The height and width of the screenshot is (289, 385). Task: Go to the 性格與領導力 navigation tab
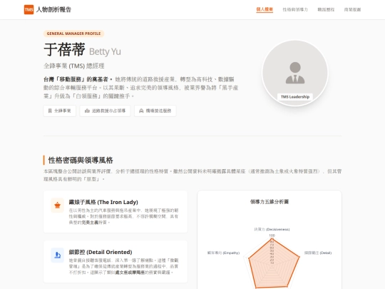295,9
